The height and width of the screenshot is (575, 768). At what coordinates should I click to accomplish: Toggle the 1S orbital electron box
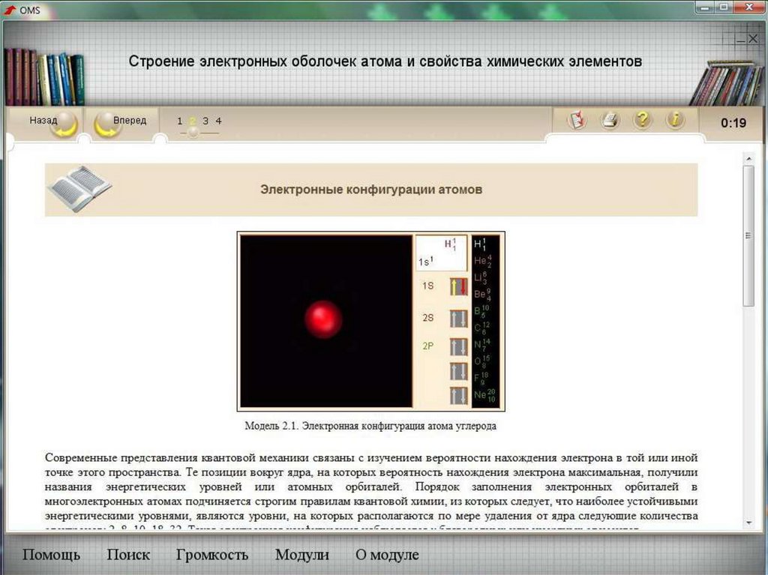click(x=458, y=286)
